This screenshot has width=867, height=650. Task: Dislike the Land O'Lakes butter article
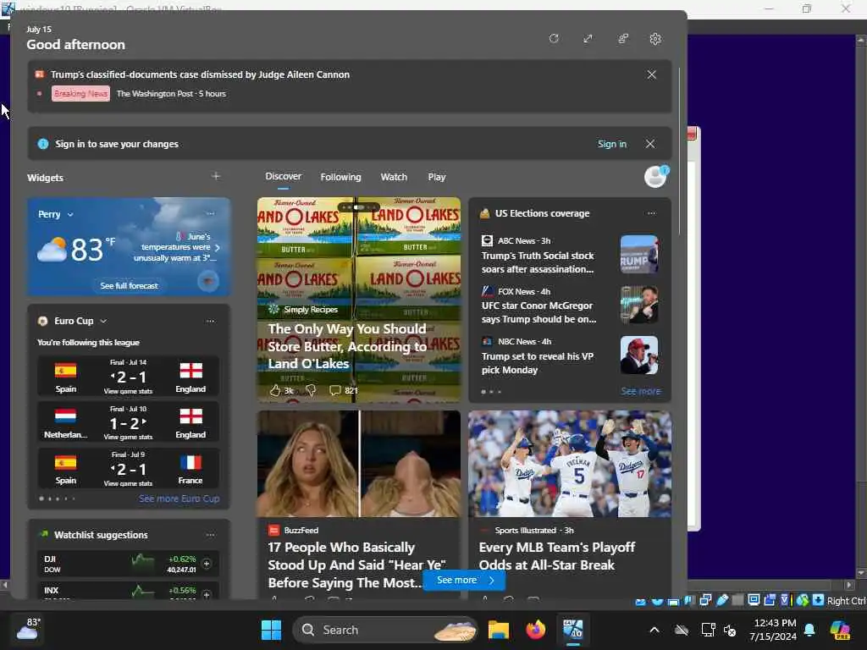coord(311,390)
